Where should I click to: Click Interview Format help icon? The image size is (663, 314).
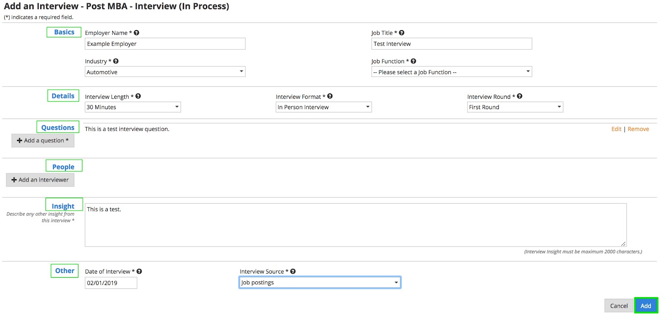[330, 96]
